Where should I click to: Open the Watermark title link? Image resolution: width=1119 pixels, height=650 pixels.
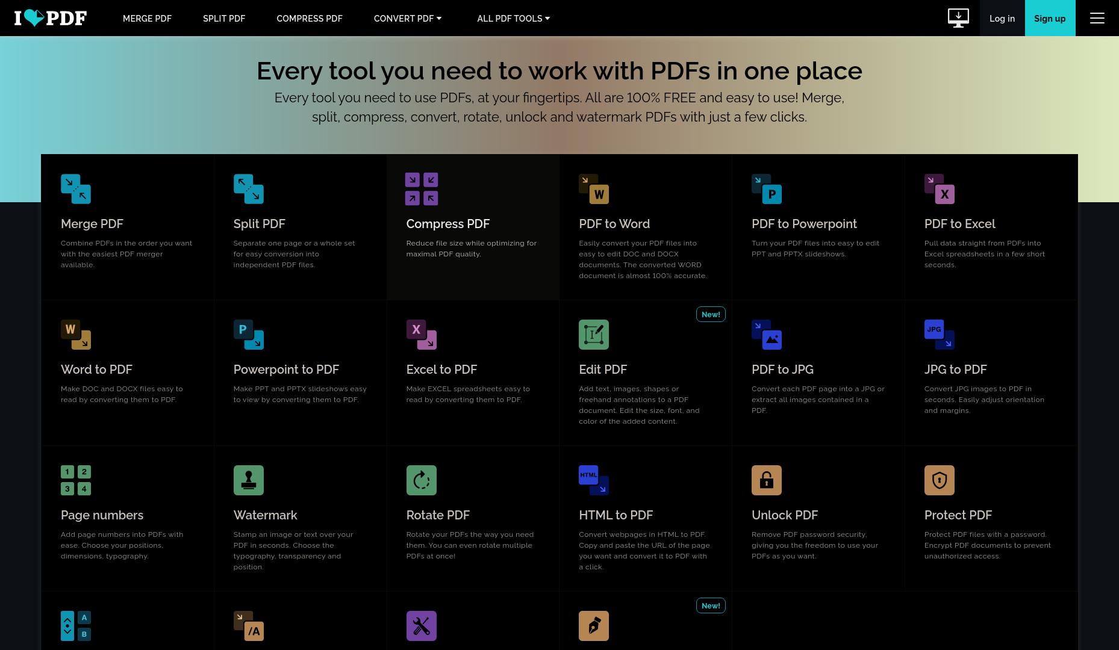pos(266,515)
